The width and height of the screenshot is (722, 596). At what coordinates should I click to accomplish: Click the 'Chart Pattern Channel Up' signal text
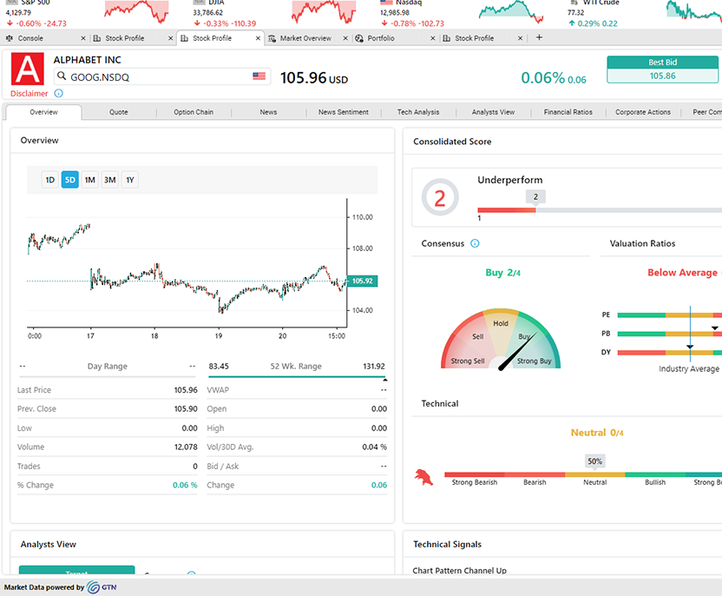[459, 571]
